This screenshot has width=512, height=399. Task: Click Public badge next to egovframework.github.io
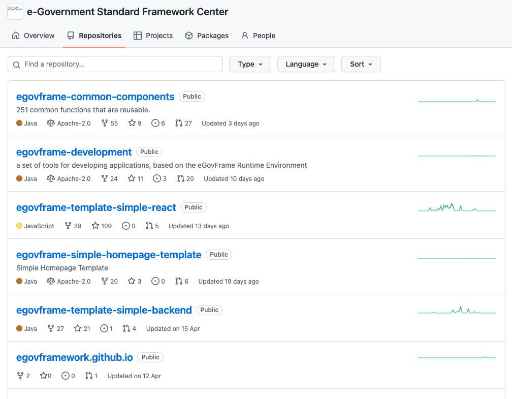pyautogui.click(x=150, y=357)
